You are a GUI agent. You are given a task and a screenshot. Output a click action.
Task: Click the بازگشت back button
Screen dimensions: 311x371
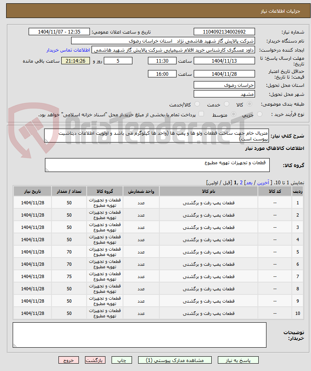click(95, 360)
